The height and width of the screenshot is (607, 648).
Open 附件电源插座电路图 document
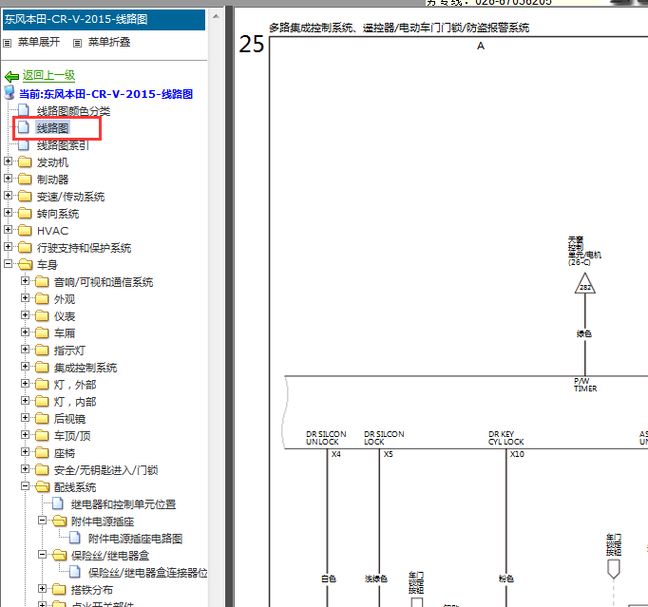tap(135, 539)
